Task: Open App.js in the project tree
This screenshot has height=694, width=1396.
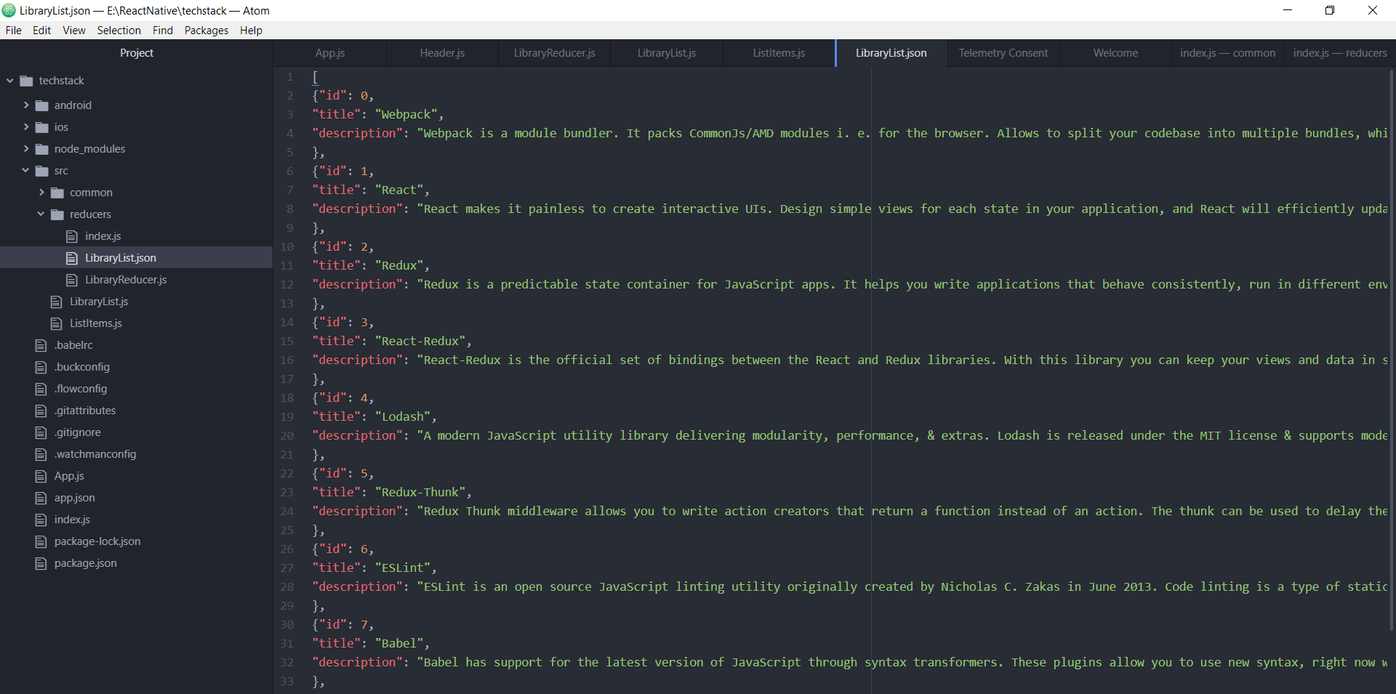Action: (69, 476)
